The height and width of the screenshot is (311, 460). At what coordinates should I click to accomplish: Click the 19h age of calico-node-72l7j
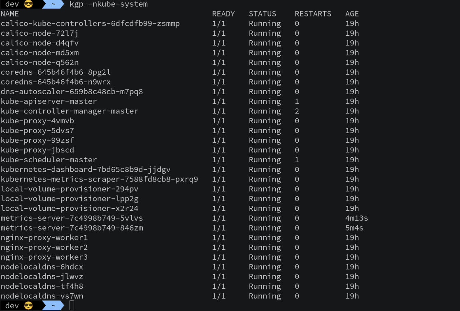click(352, 33)
